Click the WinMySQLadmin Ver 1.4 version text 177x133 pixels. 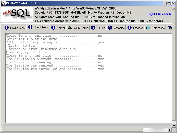click(75, 8)
